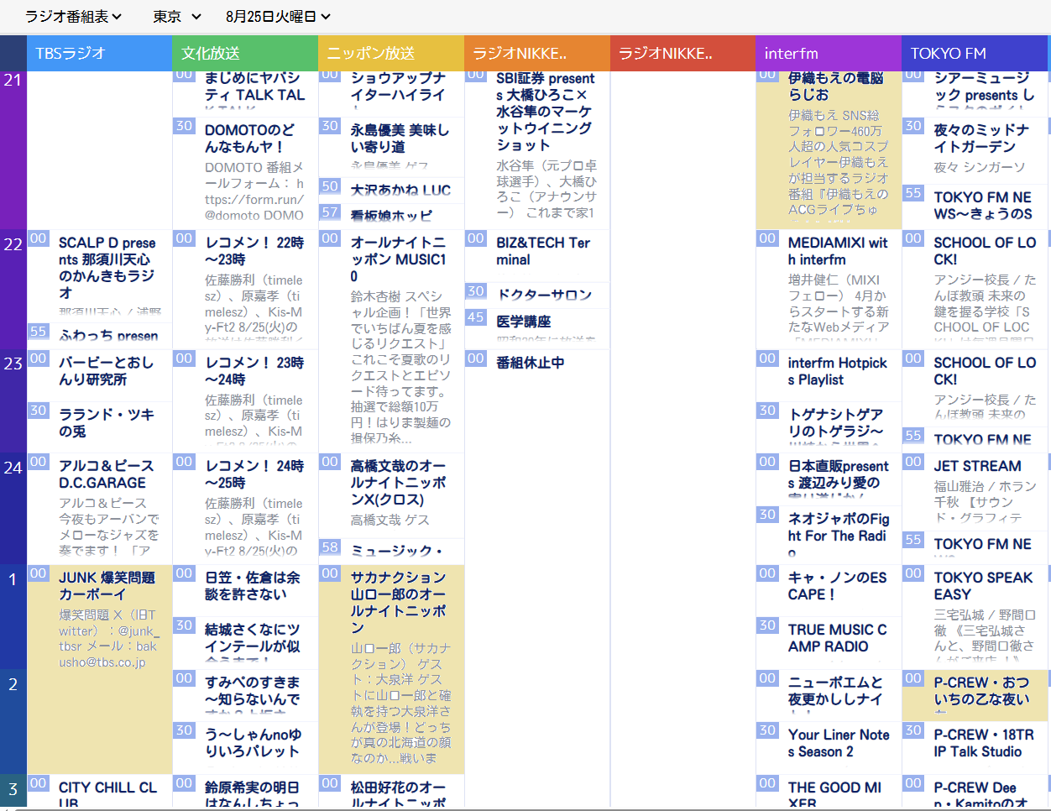
Task: Open ふわっち presents entry at 22:55
Action: coord(99,336)
